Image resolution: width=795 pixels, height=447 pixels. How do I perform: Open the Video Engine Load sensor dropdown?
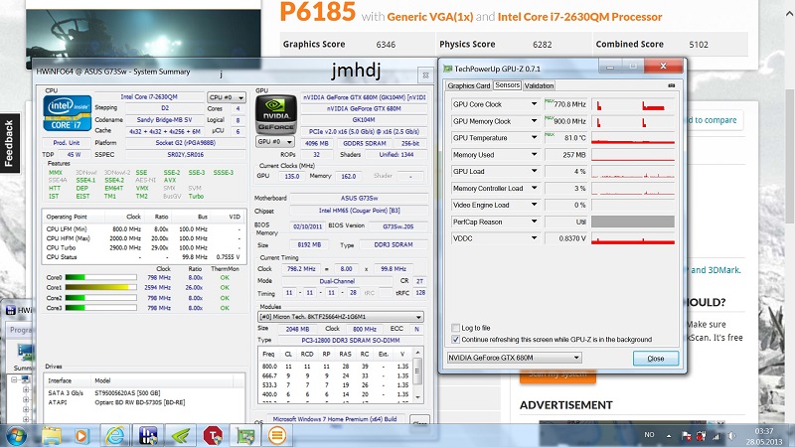coord(534,205)
